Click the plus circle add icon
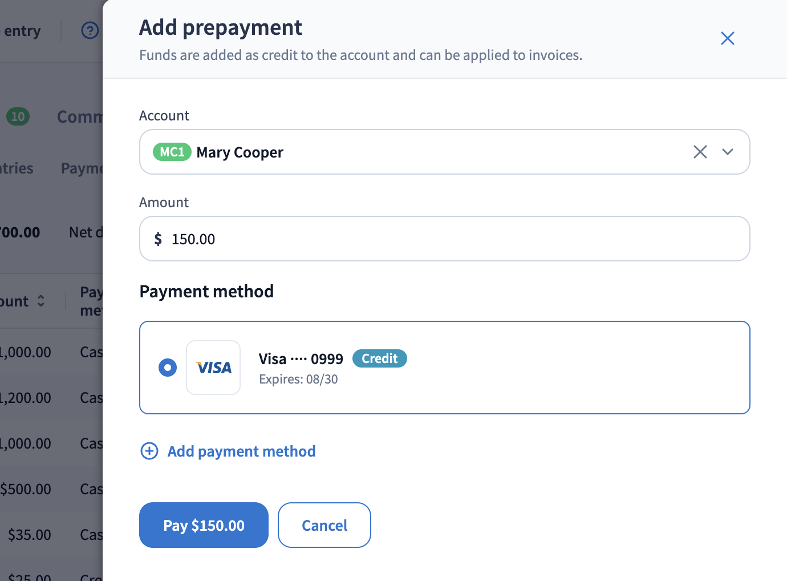787x581 pixels. pyautogui.click(x=149, y=451)
